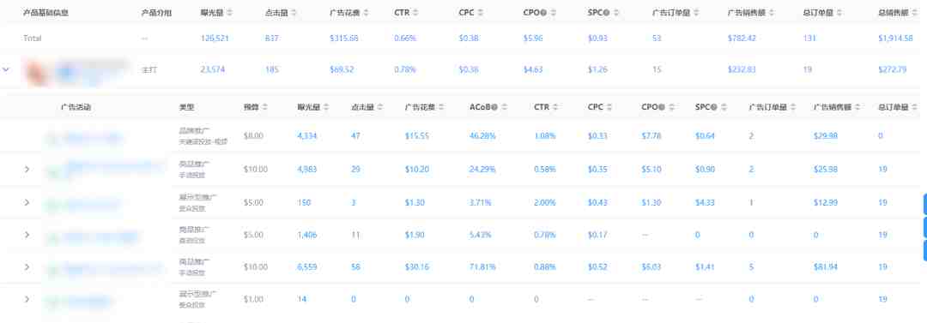The width and height of the screenshot is (927, 323).
Task: Sort top product table by 点击量
Action: [x=294, y=12]
